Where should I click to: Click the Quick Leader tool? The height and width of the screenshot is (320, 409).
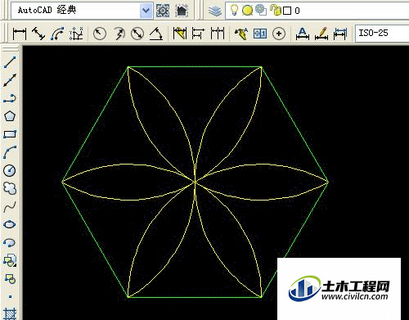pyautogui.click(x=241, y=34)
